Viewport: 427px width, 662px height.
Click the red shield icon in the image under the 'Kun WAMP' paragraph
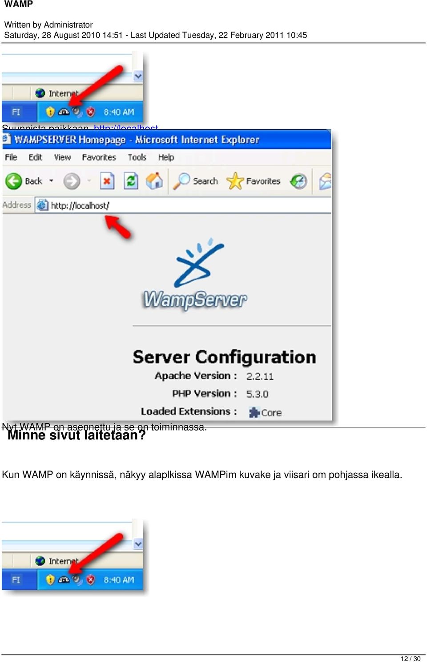coord(91,579)
